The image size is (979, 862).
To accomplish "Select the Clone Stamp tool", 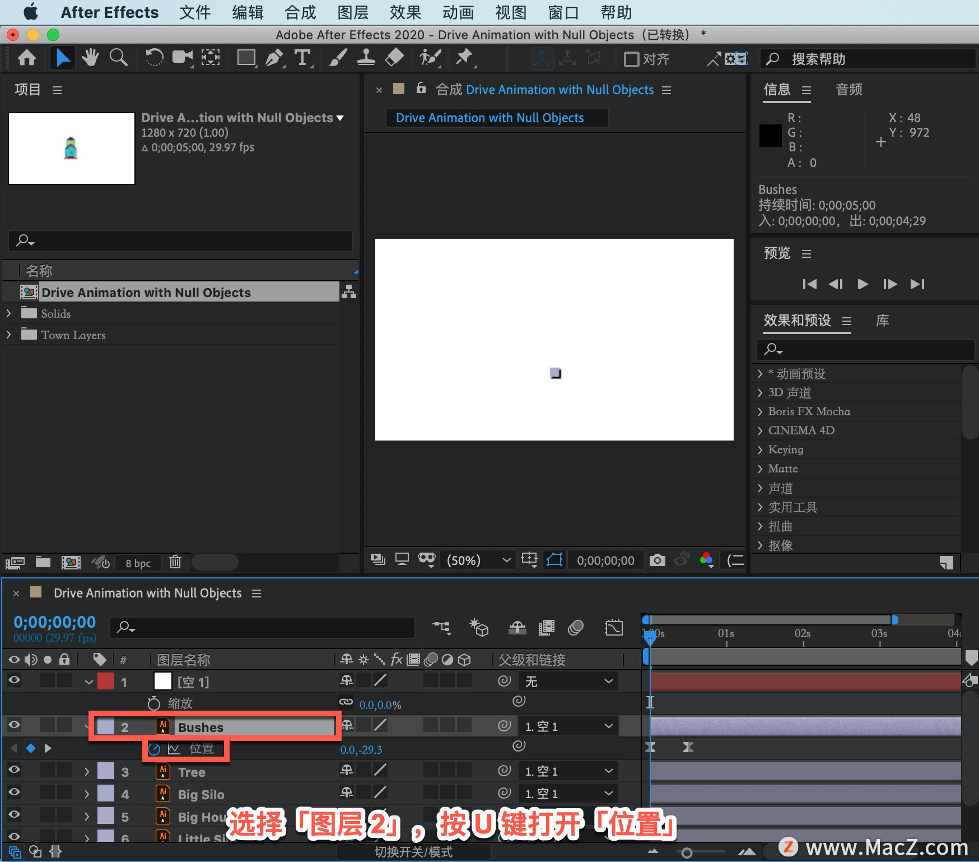I will click(x=366, y=58).
